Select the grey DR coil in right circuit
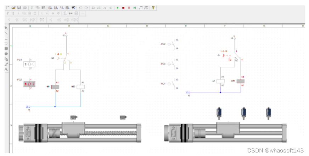The height and width of the screenshot is (156, 309). point(240,81)
